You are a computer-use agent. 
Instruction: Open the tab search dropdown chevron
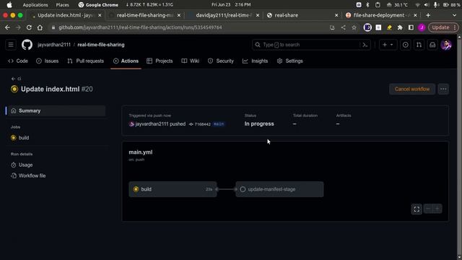pyautogui.click(x=454, y=15)
